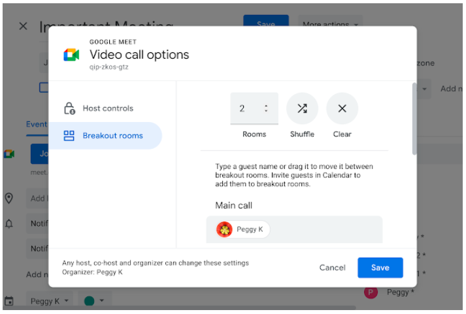Click the Rooms count field showing 2
Image resolution: width=466 pixels, height=314 pixels.
pyautogui.click(x=254, y=108)
